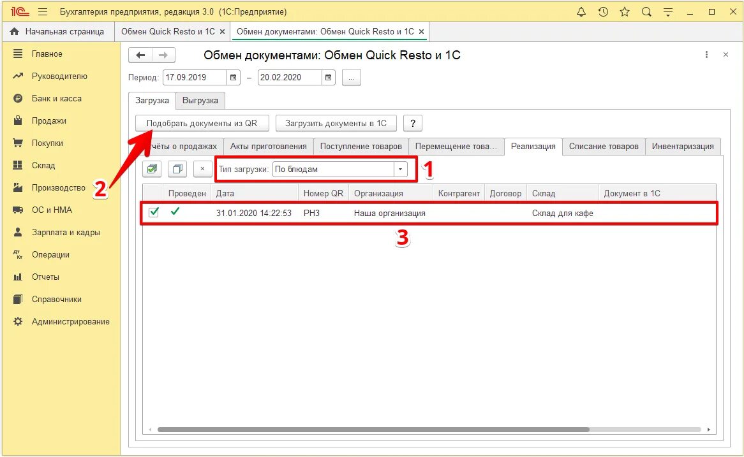
Task: Click the 1C logo icon
Action: 20,12
